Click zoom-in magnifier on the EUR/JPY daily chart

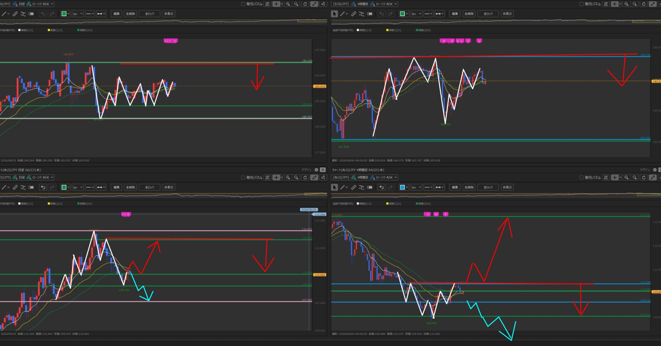(x=288, y=4)
